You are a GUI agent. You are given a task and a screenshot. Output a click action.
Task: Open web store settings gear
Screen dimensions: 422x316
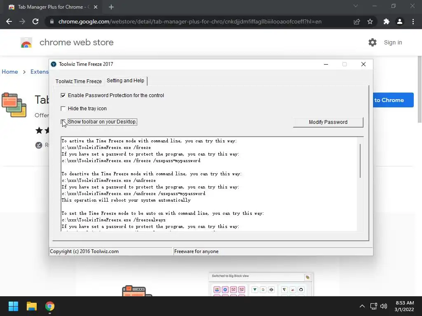click(373, 42)
